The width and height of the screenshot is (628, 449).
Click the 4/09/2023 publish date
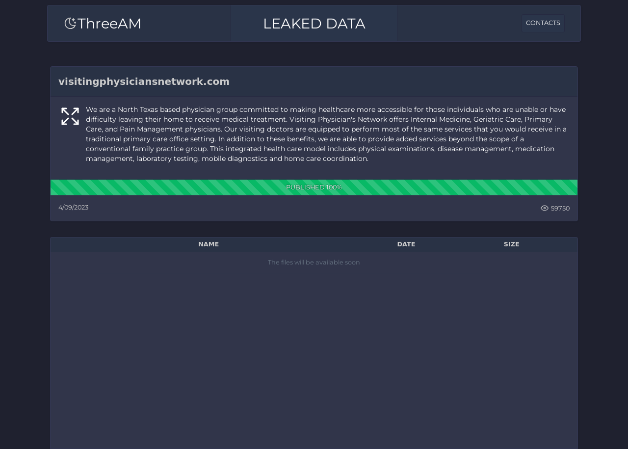pyautogui.click(x=74, y=208)
